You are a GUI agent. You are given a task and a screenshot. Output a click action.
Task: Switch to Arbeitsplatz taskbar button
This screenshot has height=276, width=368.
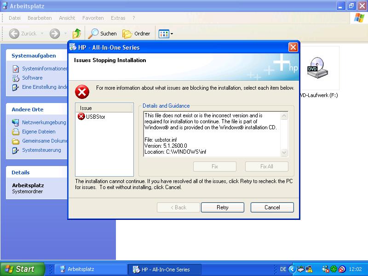[x=90, y=269]
